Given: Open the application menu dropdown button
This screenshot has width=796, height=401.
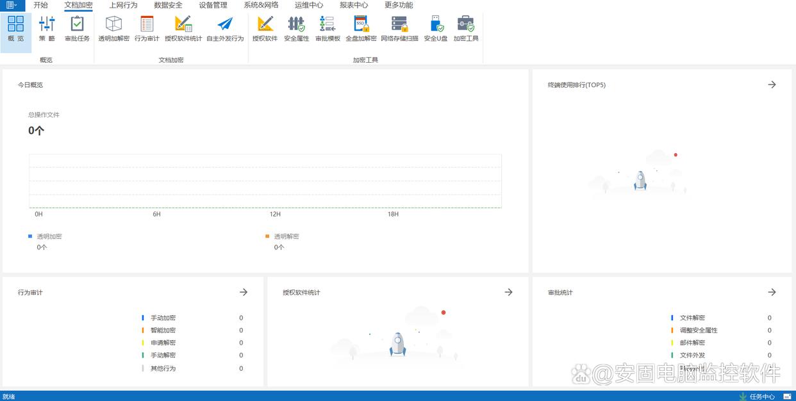Looking at the screenshot, I should (11, 5).
